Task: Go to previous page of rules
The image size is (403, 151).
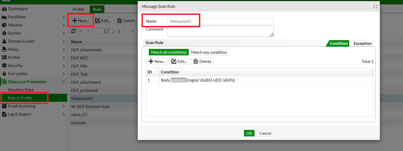Action: [x=88, y=31]
